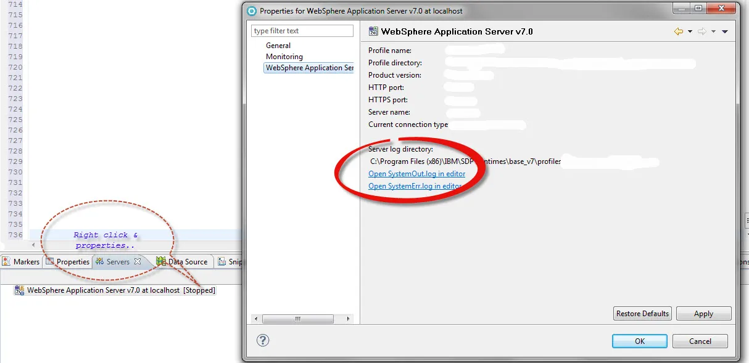The width and height of the screenshot is (749, 363).
Task: Close the Properties dialog with X
Action: [720, 9]
